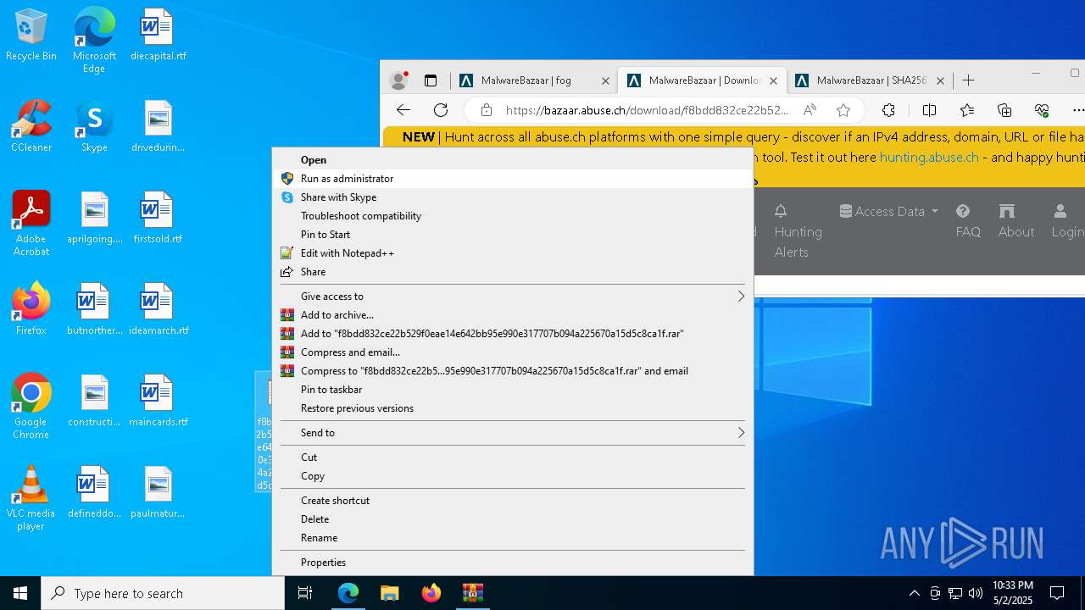Select Compress to rar and email entry
1085x610 pixels.
[x=512, y=371]
